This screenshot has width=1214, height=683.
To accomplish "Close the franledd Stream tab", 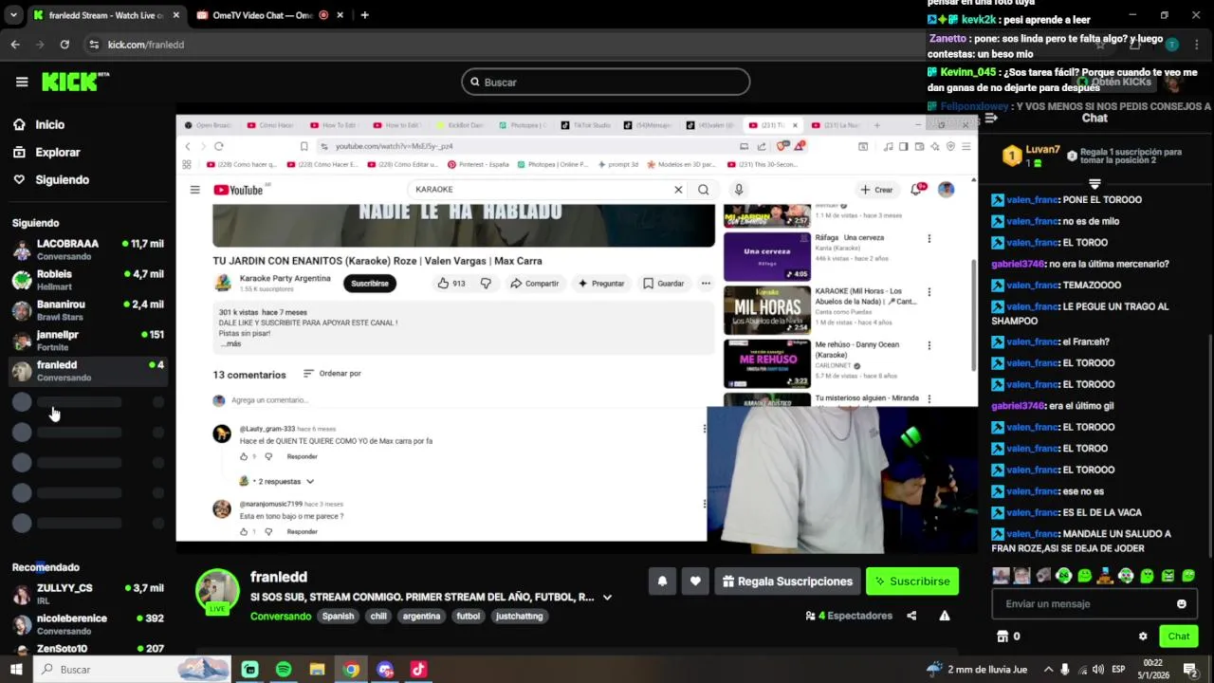I will pyautogui.click(x=175, y=15).
